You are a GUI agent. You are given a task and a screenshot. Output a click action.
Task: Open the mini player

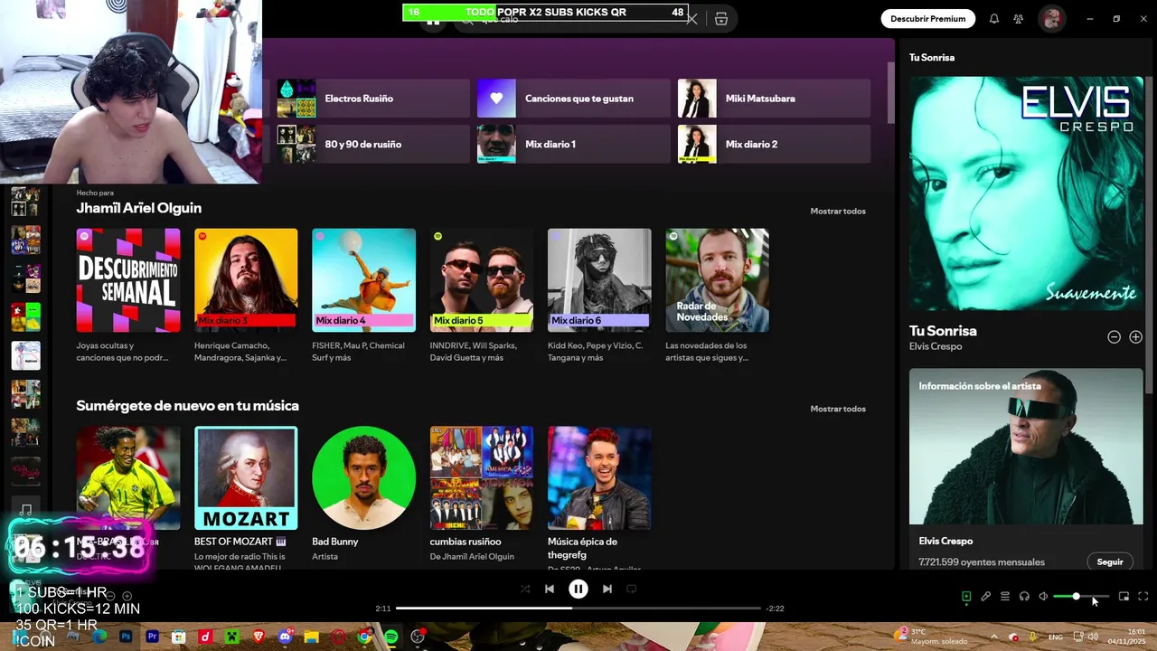1124,597
